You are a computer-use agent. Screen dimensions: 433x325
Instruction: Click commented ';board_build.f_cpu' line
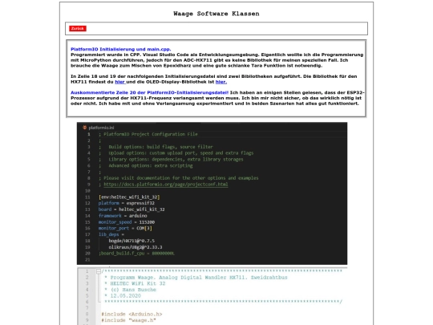[x=136, y=254]
